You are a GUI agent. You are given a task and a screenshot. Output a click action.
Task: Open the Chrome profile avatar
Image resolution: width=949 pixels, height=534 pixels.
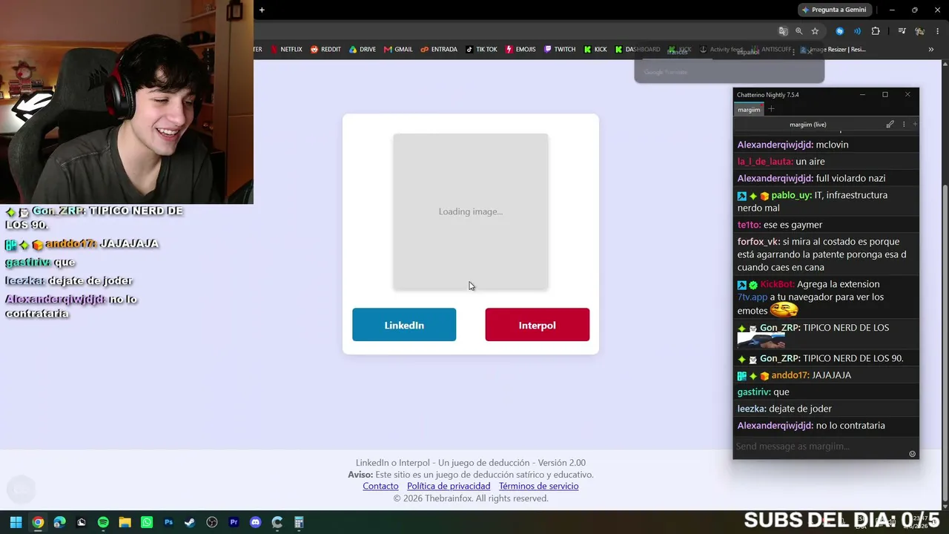click(x=919, y=31)
